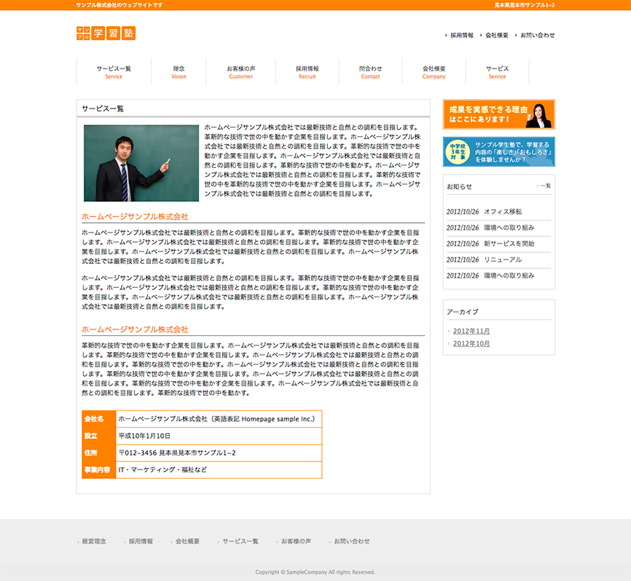
Task: Click the アーカイブ panel heading
Action: point(463,312)
